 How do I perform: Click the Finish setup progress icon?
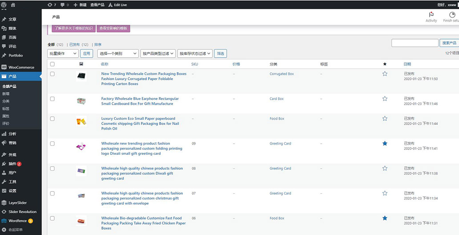[x=452, y=15]
